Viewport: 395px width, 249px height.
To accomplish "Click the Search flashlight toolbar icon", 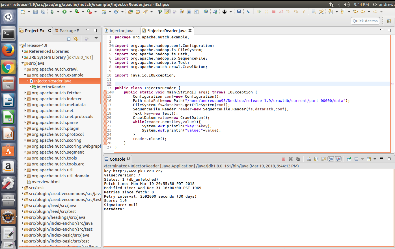I will 145,12.
